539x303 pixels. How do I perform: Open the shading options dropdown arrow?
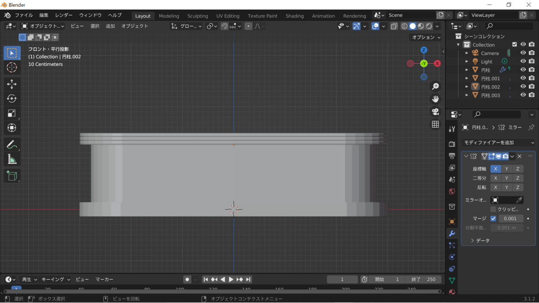tap(437, 26)
